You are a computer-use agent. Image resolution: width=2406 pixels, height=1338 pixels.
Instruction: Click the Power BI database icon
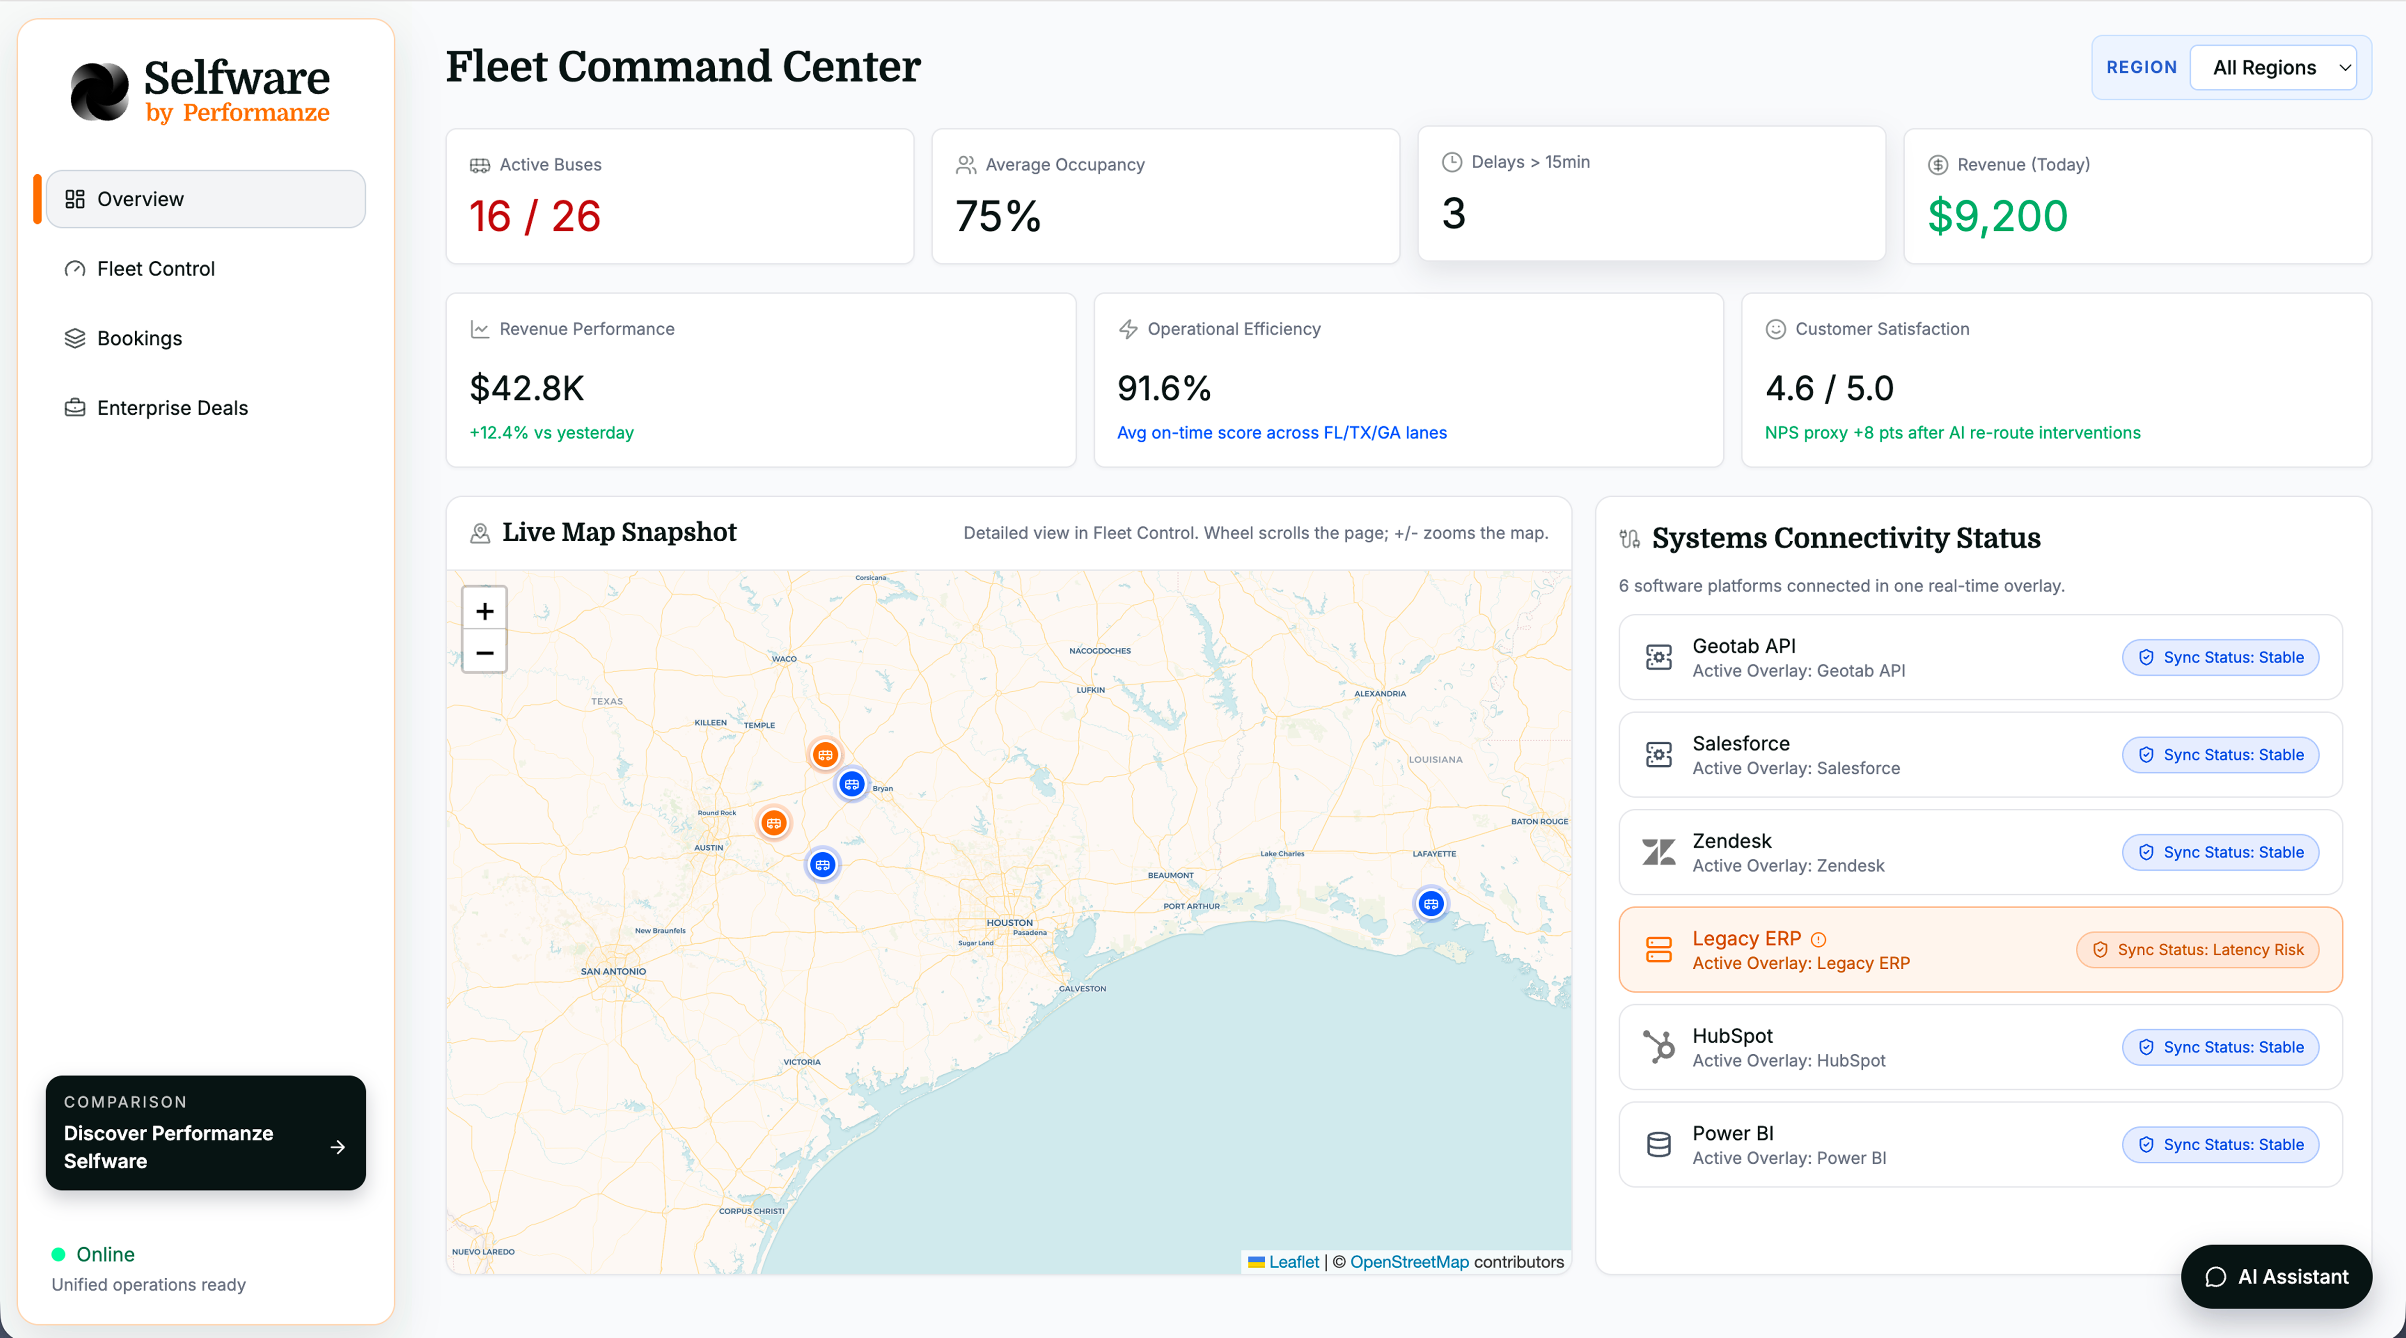1658,1144
